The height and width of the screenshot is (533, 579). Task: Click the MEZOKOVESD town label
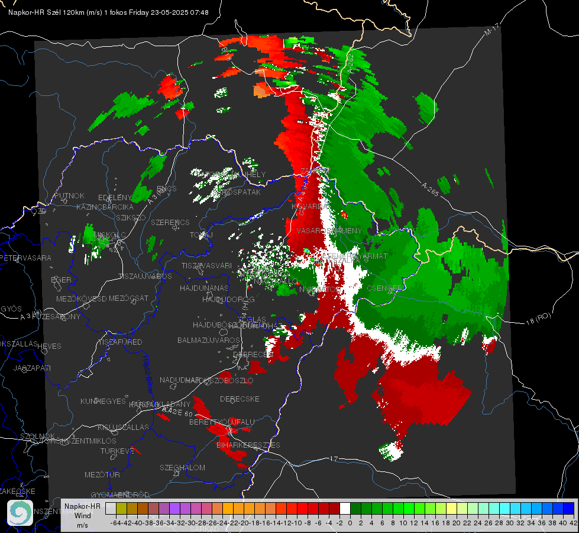point(81,298)
